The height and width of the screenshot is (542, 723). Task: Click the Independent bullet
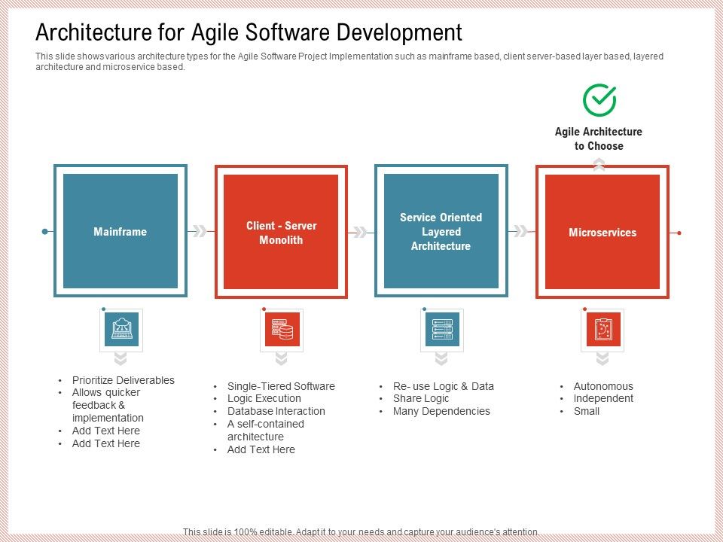pos(603,398)
